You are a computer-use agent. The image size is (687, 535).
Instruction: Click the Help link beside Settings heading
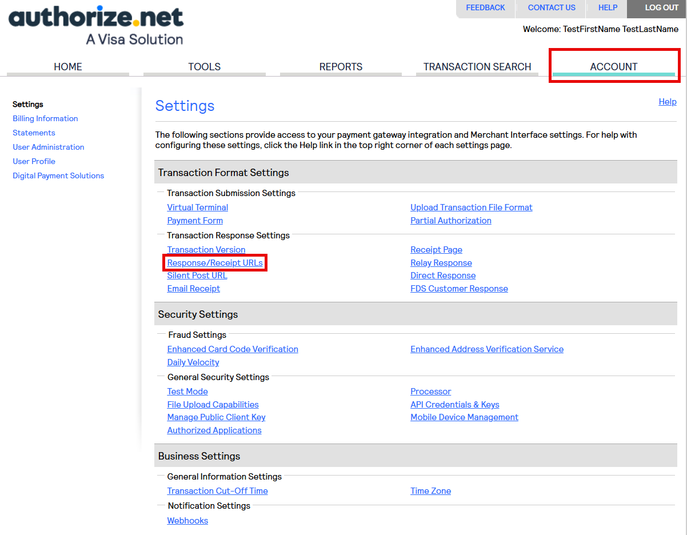point(667,102)
